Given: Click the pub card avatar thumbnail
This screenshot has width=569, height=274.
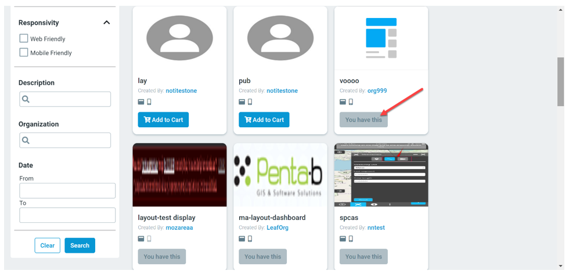Looking at the screenshot, I should tap(280, 38).
